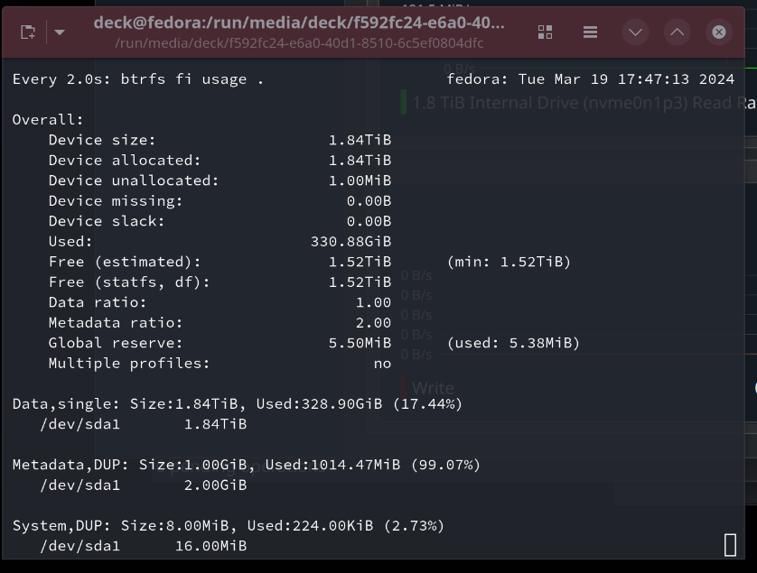Click the Data ratio value 1.00

coord(373,302)
